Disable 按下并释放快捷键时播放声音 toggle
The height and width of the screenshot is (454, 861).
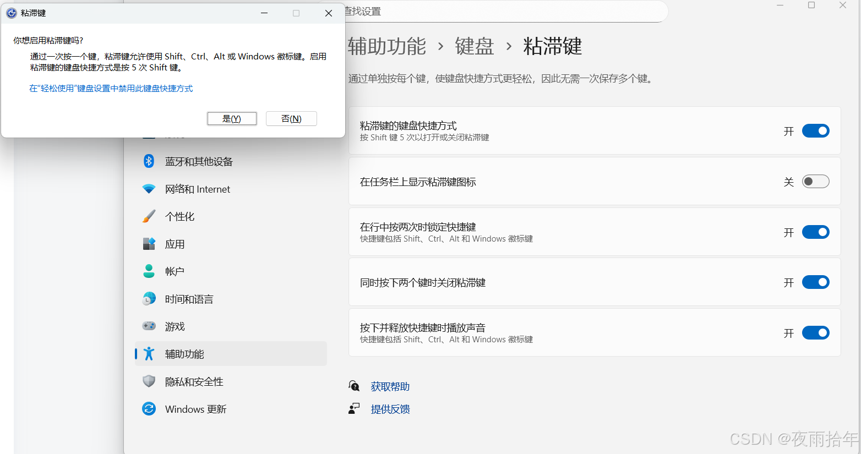(x=816, y=333)
